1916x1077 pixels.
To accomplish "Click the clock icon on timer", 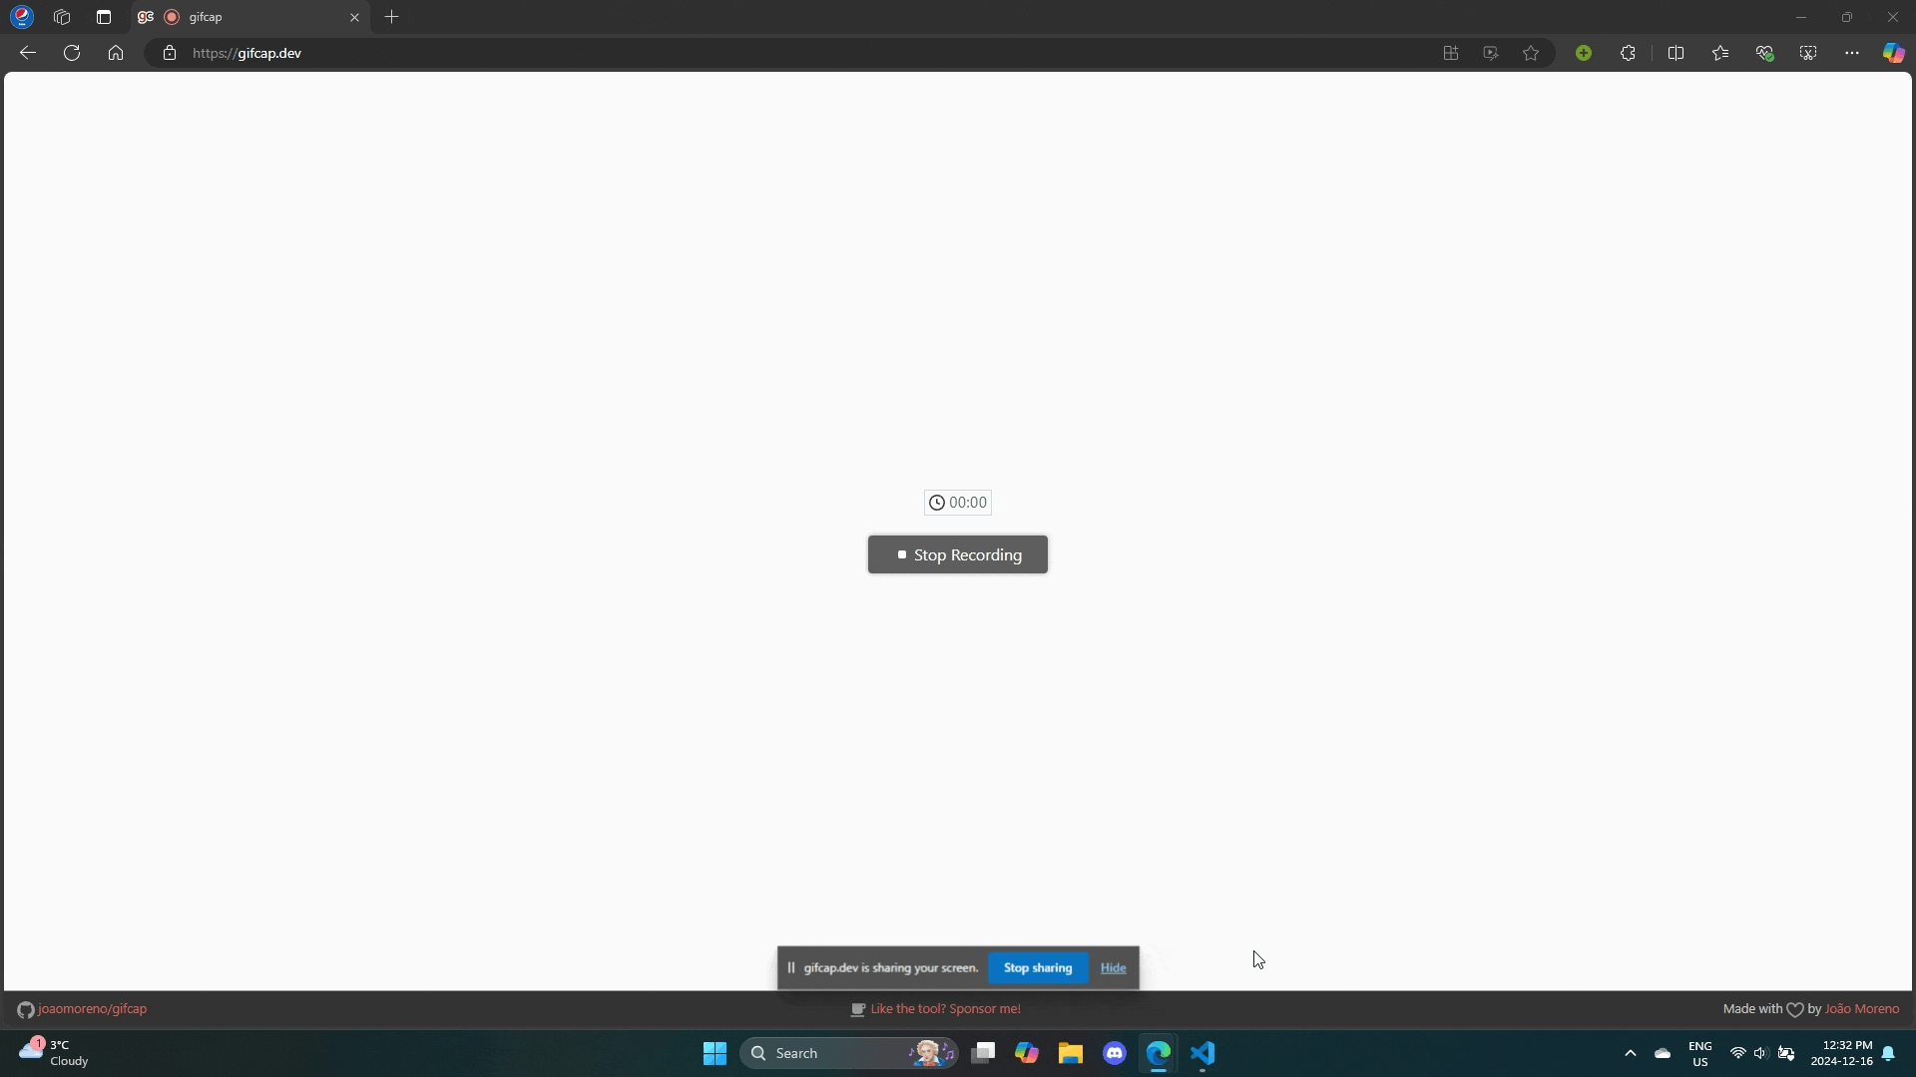I will click(937, 503).
